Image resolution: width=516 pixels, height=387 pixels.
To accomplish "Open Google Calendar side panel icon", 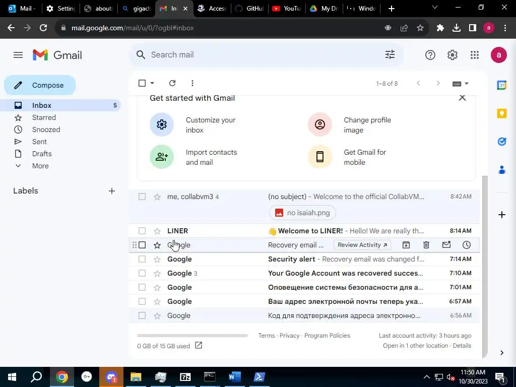I will (x=501, y=85).
